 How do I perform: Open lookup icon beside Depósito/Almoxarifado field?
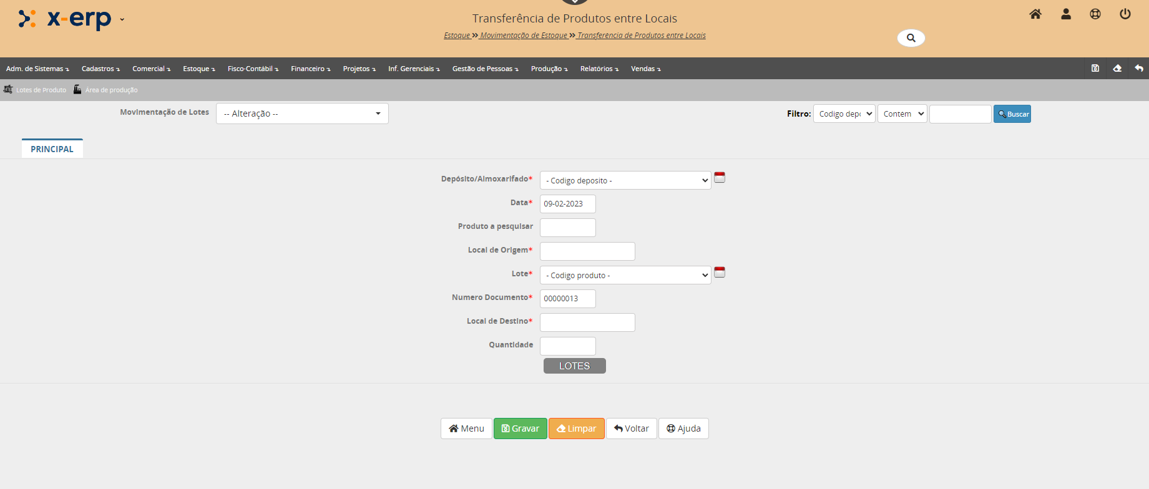[x=720, y=178]
